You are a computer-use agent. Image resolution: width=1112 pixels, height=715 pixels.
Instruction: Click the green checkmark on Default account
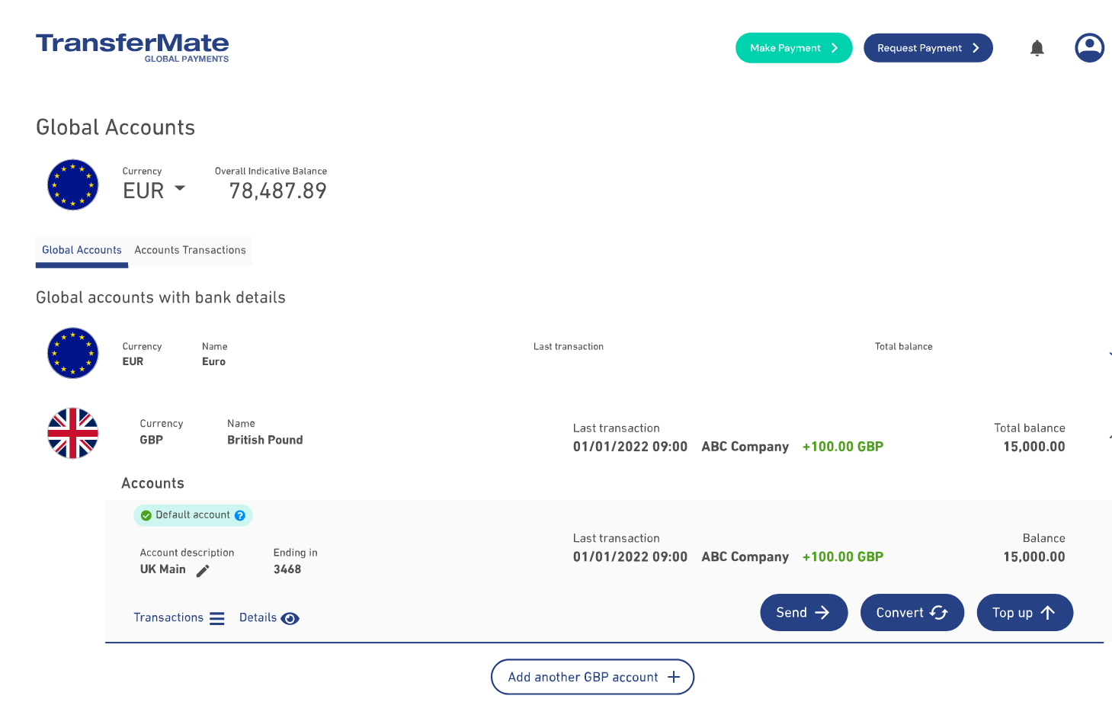coord(146,515)
